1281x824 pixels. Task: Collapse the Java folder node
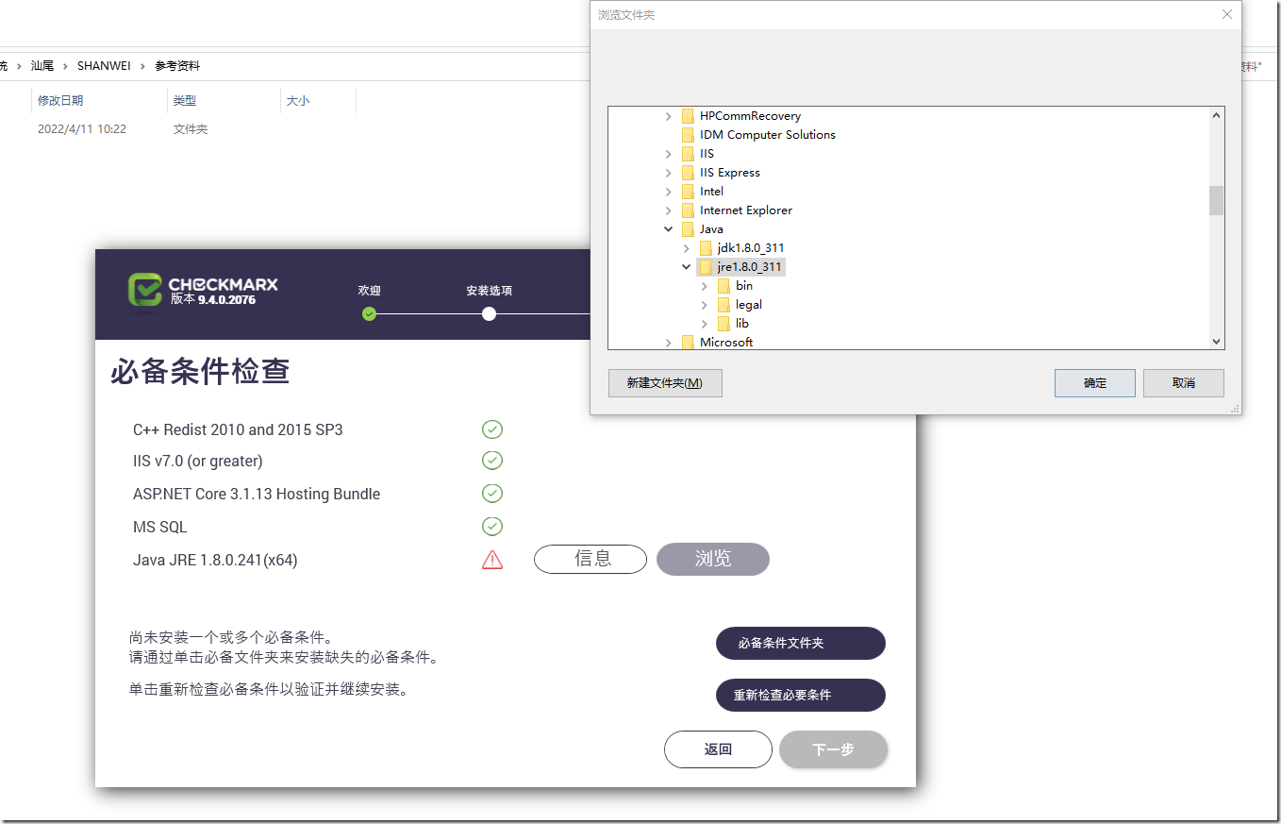pos(669,229)
